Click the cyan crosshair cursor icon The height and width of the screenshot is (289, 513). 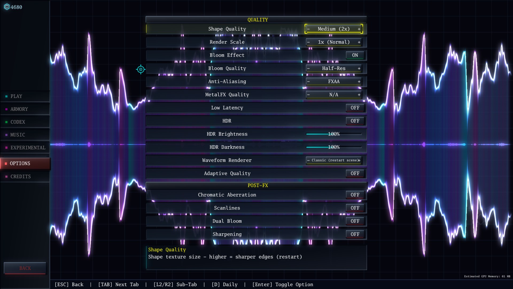click(141, 70)
